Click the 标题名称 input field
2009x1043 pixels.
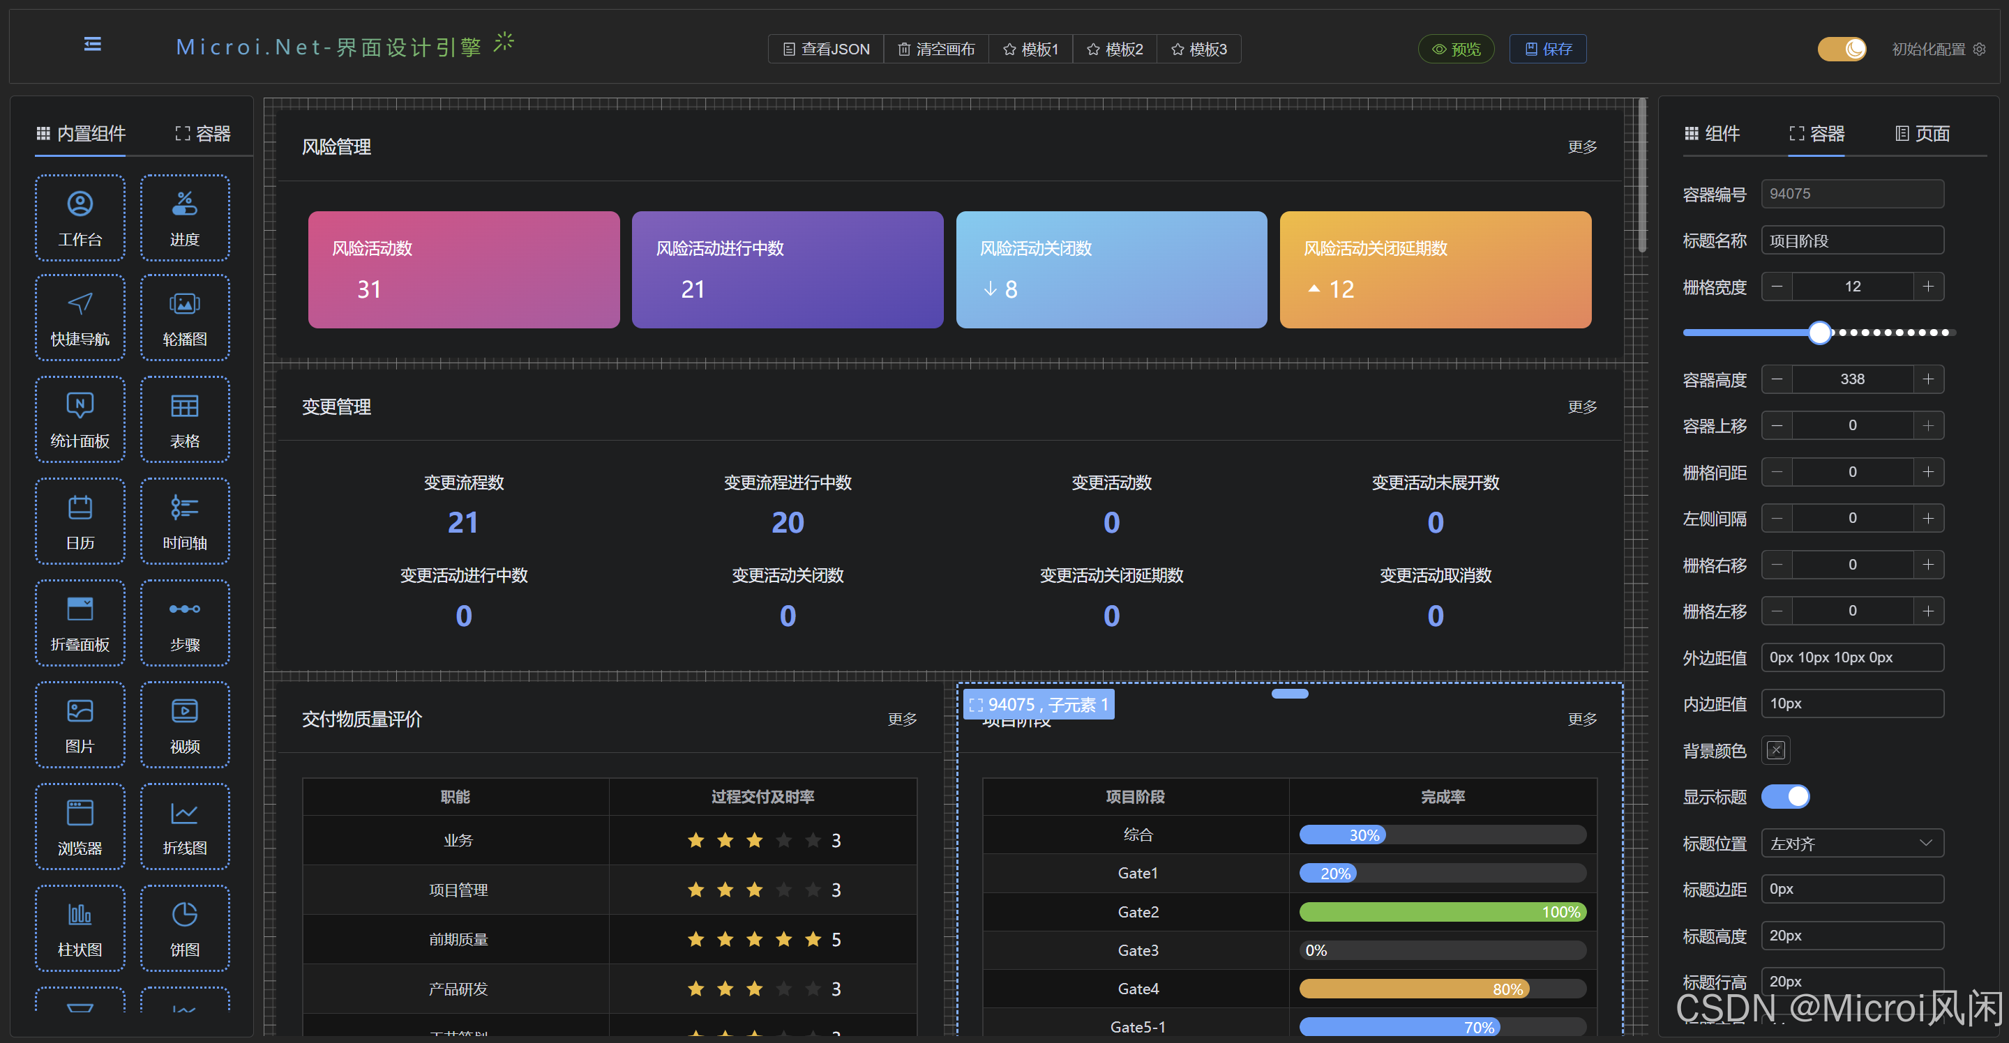pos(1852,241)
